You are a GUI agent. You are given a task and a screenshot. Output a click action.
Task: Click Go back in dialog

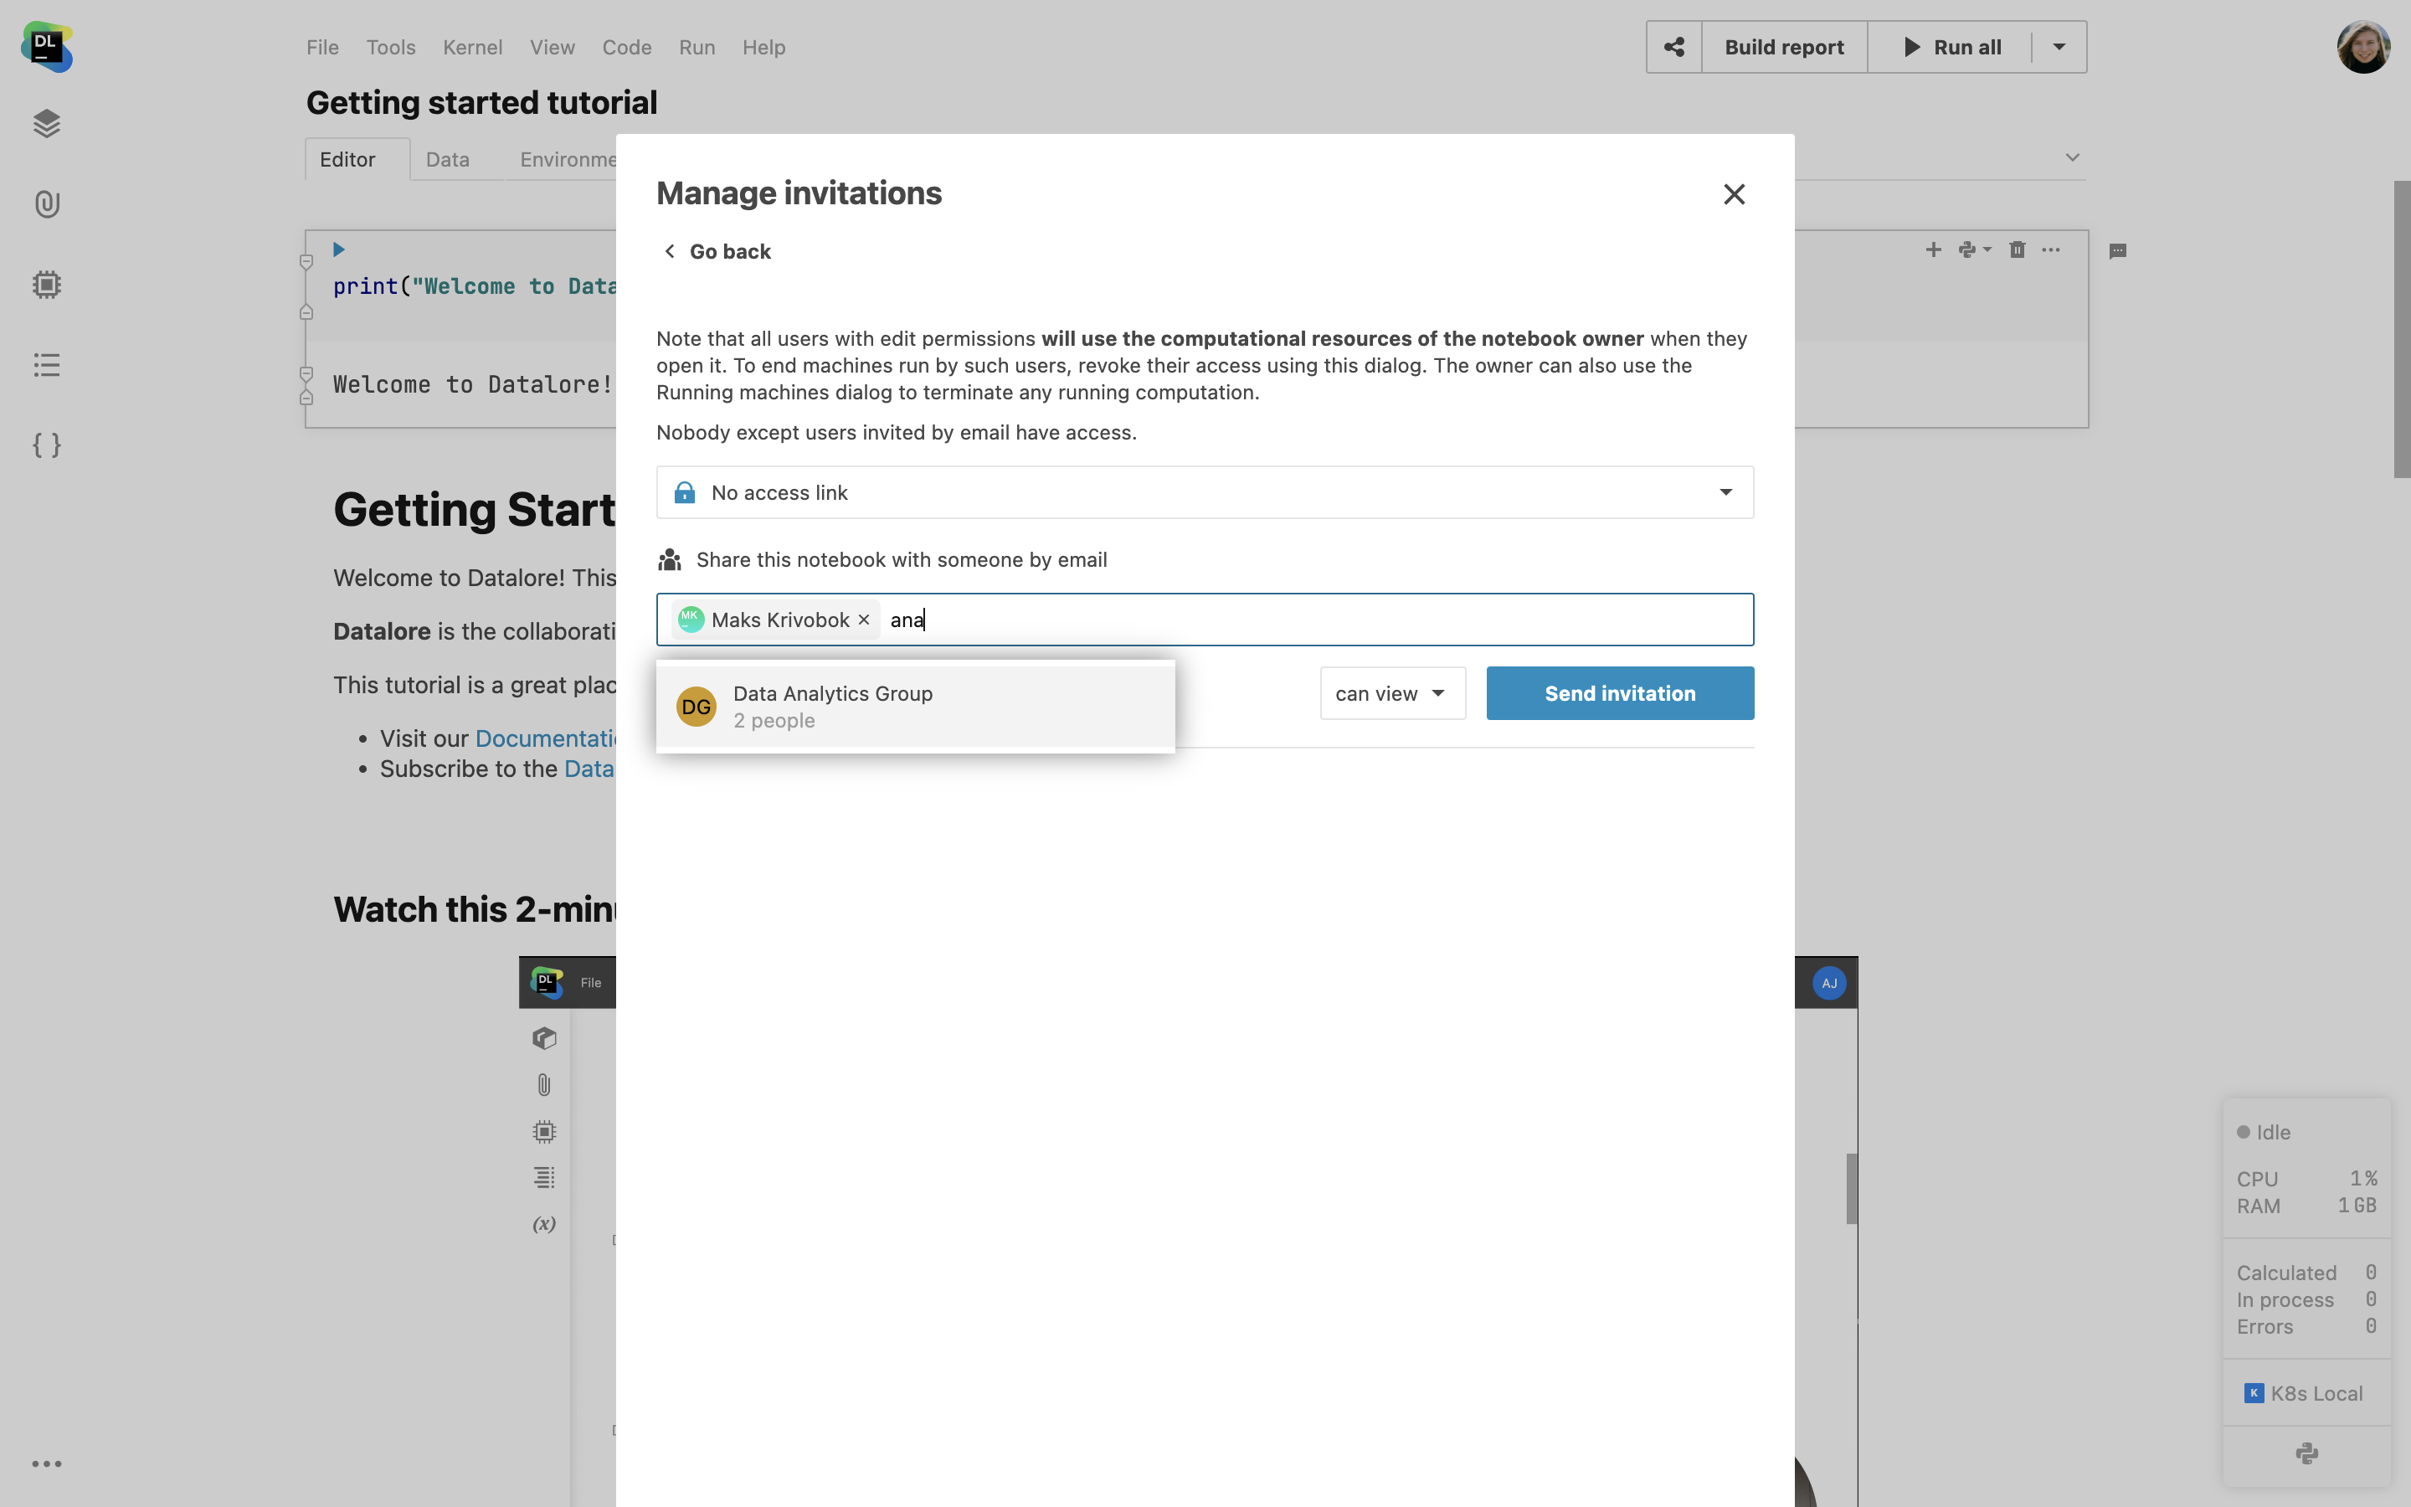[717, 251]
